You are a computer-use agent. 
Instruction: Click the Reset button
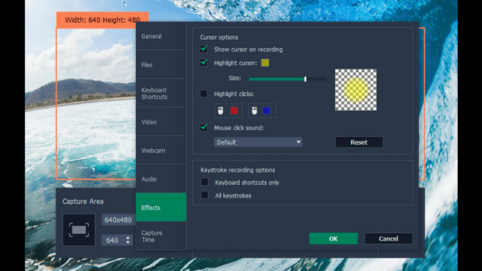[x=359, y=142]
